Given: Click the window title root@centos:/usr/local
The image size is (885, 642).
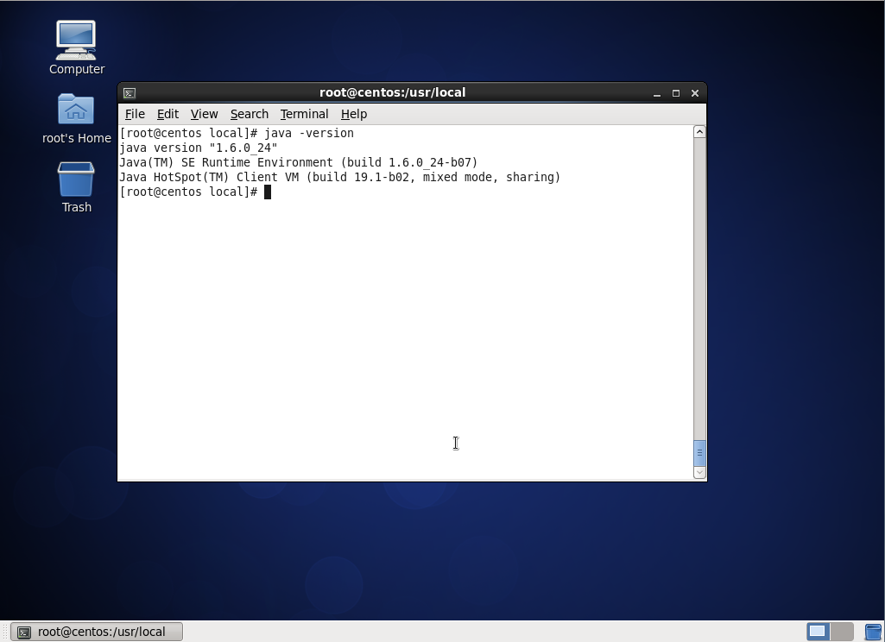Looking at the screenshot, I should [x=392, y=92].
